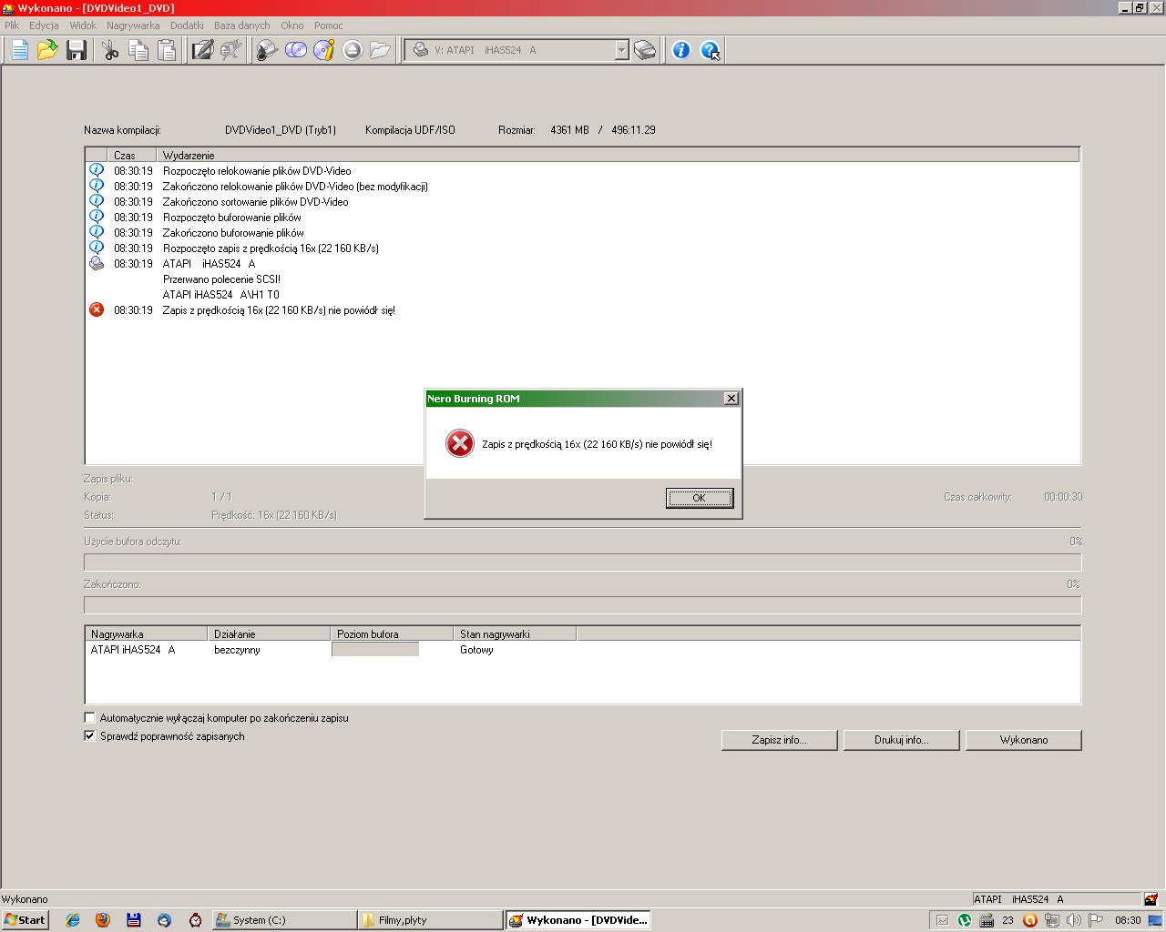This screenshot has width=1166, height=932.
Task: Switch to System (C:) taskbar window
Action: pyautogui.click(x=284, y=920)
